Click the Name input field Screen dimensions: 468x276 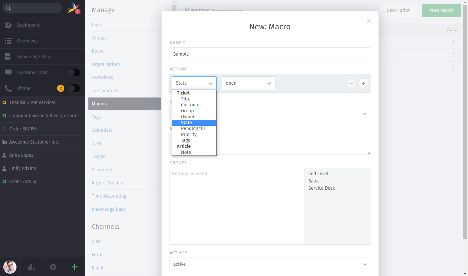(x=270, y=54)
